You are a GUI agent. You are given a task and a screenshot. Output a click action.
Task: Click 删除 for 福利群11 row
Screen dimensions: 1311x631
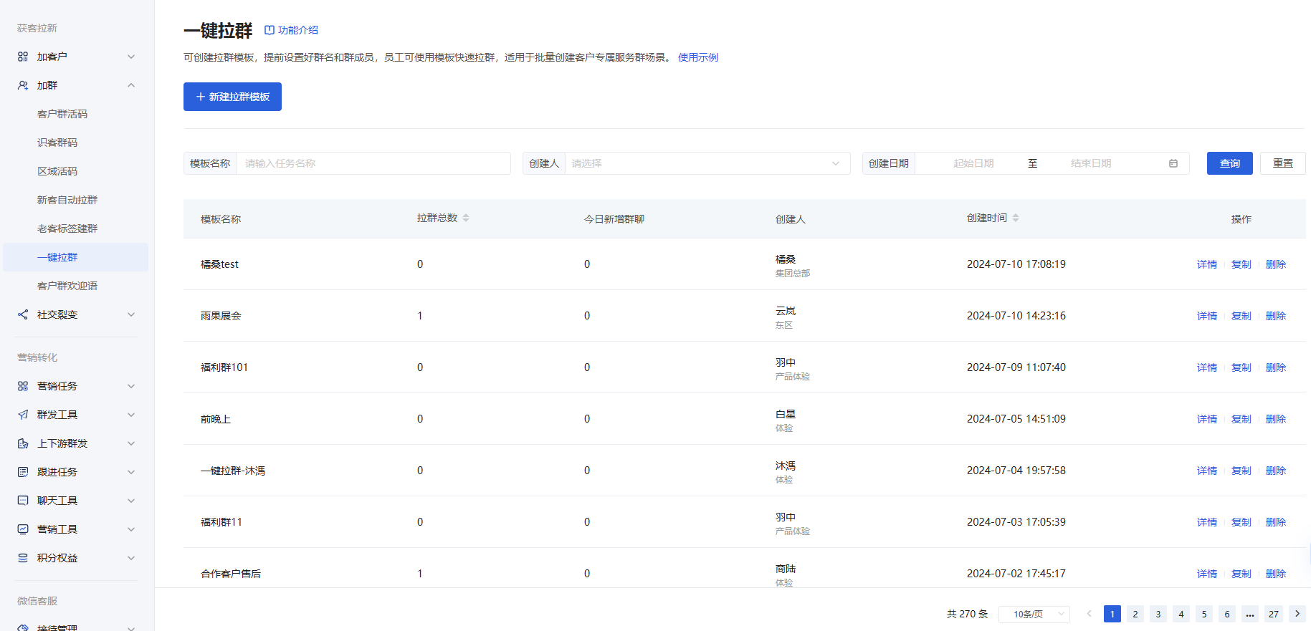tap(1276, 522)
